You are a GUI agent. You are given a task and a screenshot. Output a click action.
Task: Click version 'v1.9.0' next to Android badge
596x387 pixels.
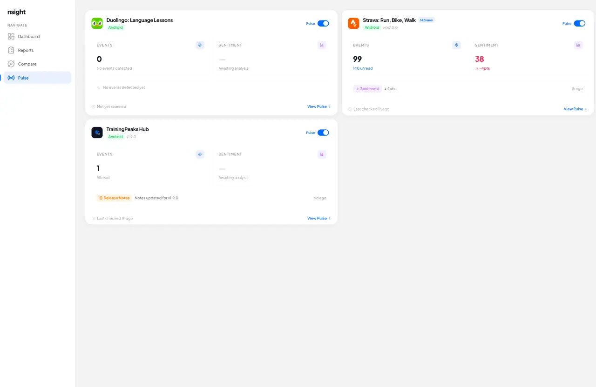131,137
